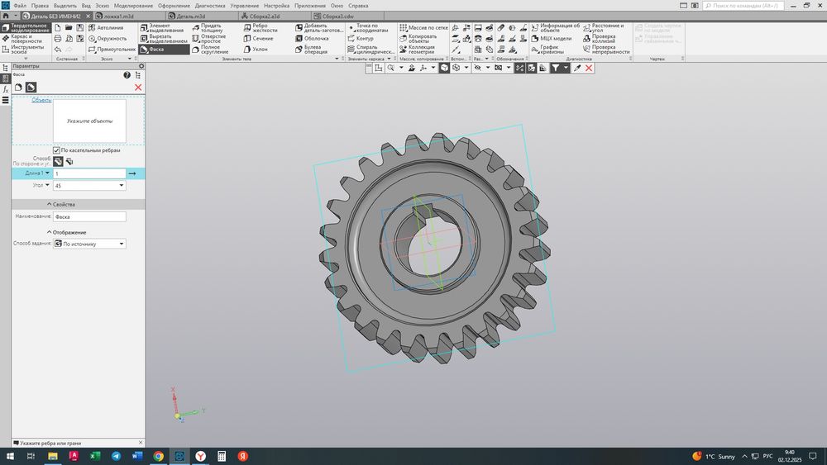Screen dimensions: 827x465
Task: Open the Диагностика menu
Action: pyautogui.click(x=210, y=5)
